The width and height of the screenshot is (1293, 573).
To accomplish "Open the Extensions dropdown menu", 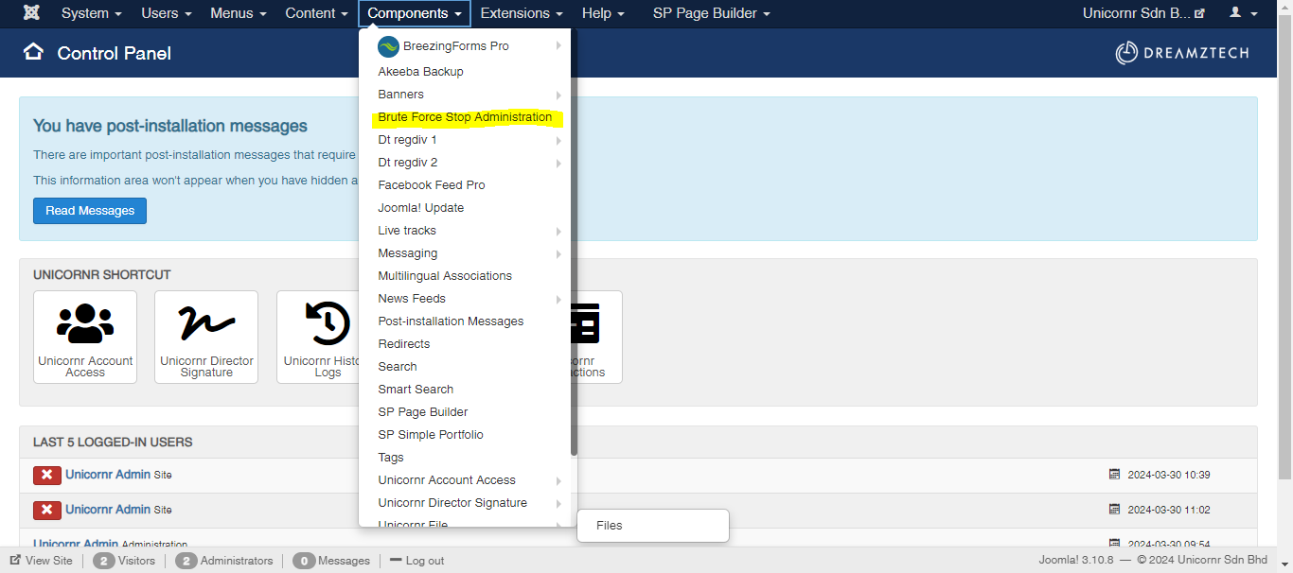I will coord(522,13).
